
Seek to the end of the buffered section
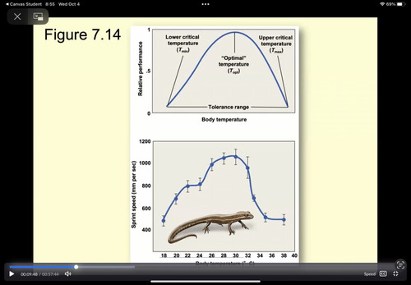point(134,267)
